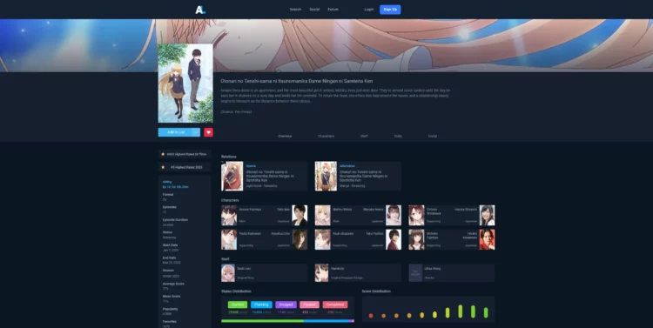Image resolution: width=653 pixels, height=328 pixels.
Task: Click the Season Winter 2023 value
Action: tap(171, 276)
